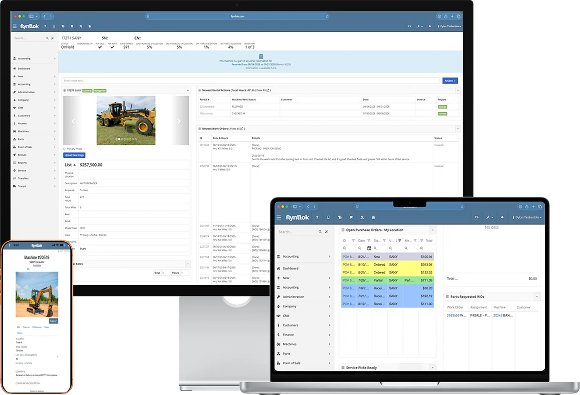
Task: Click the note input field on the desktop monitor
Action: click(251, 81)
